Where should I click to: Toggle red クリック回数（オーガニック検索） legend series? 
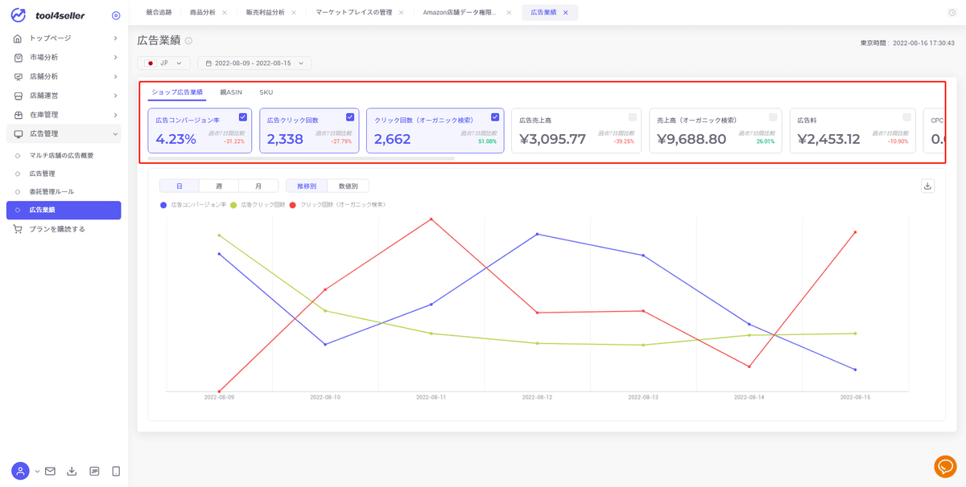[x=338, y=205]
